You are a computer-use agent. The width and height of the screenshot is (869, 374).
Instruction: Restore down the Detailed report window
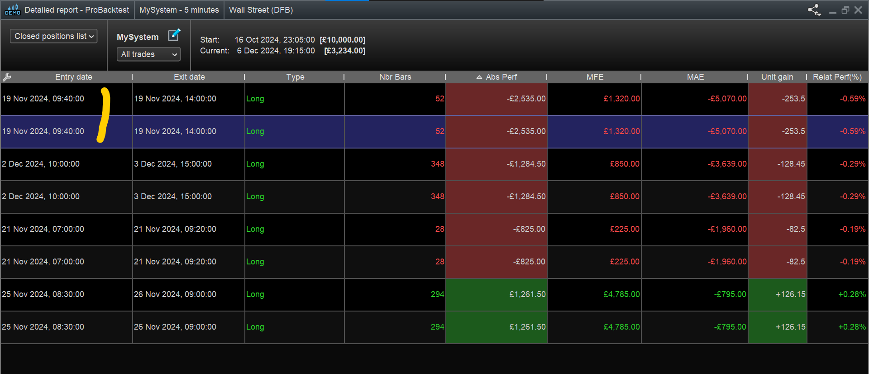[845, 10]
